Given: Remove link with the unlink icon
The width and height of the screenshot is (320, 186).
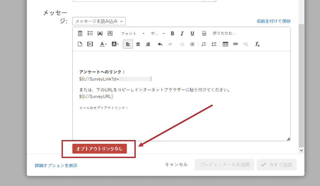Looking at the screenshot, I should [245, 44].
